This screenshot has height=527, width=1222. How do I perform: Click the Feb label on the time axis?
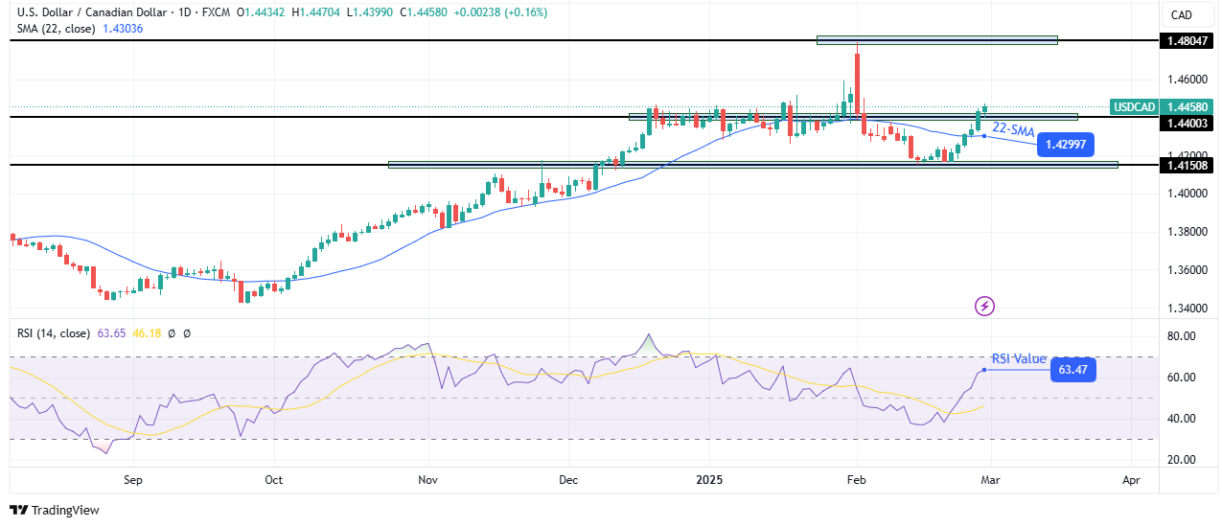(856, 478)
